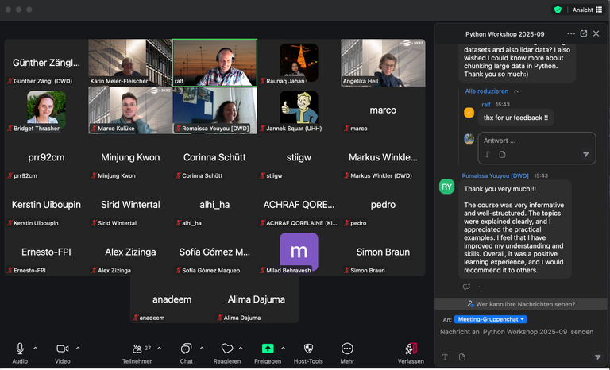Expand video options arrow next to Video
610x370 pixels.
(x=77, y=348)
